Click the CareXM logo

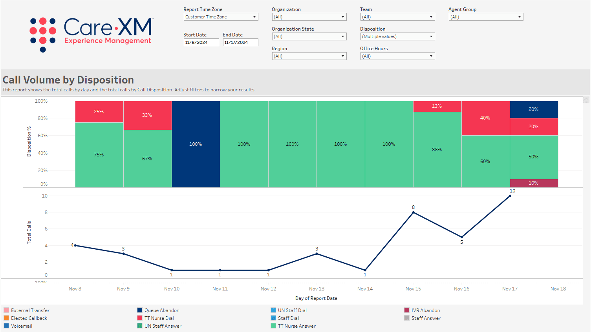click(x=91, y=34)
